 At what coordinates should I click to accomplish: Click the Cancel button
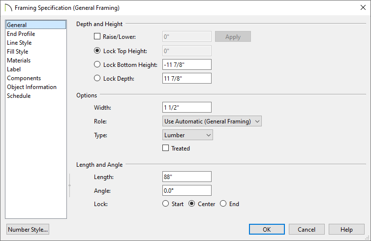tap(307, 229)
